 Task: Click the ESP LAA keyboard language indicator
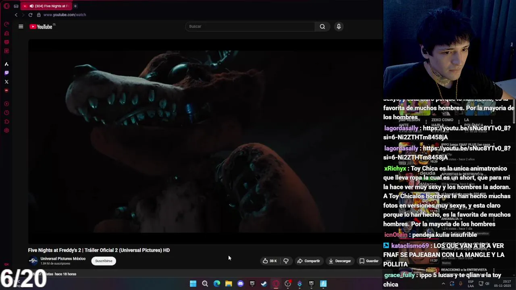[x=471, y=284]
